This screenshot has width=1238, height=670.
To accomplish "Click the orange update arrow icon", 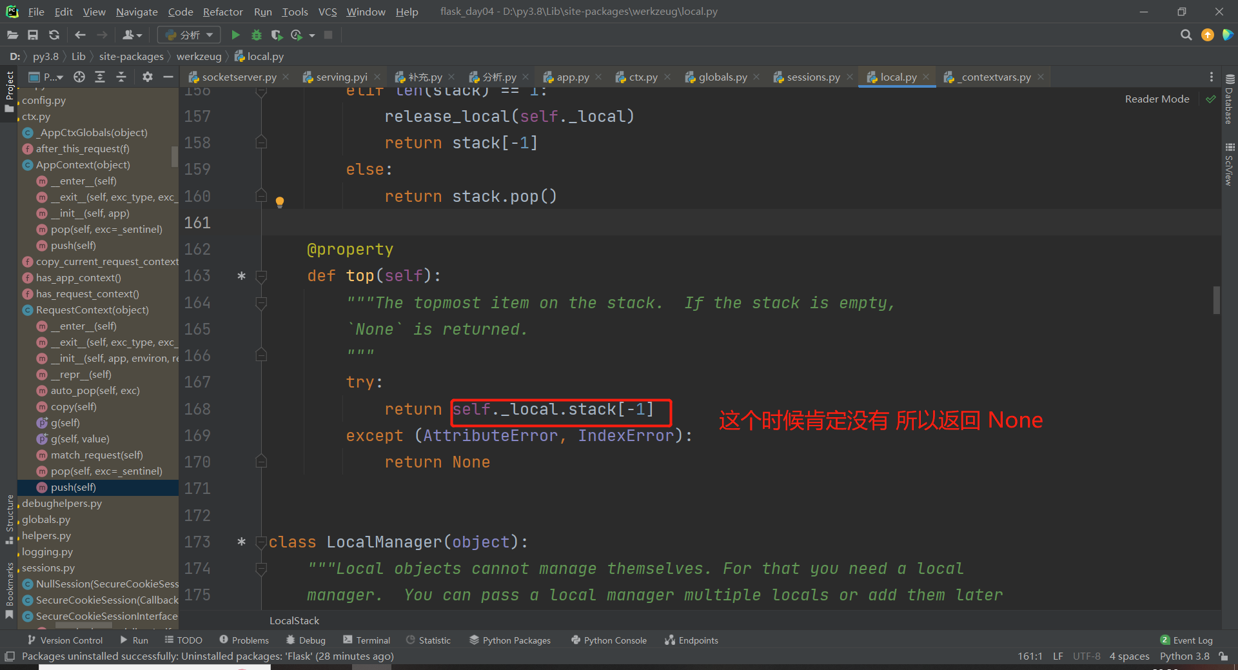I will pos(1208,35).
